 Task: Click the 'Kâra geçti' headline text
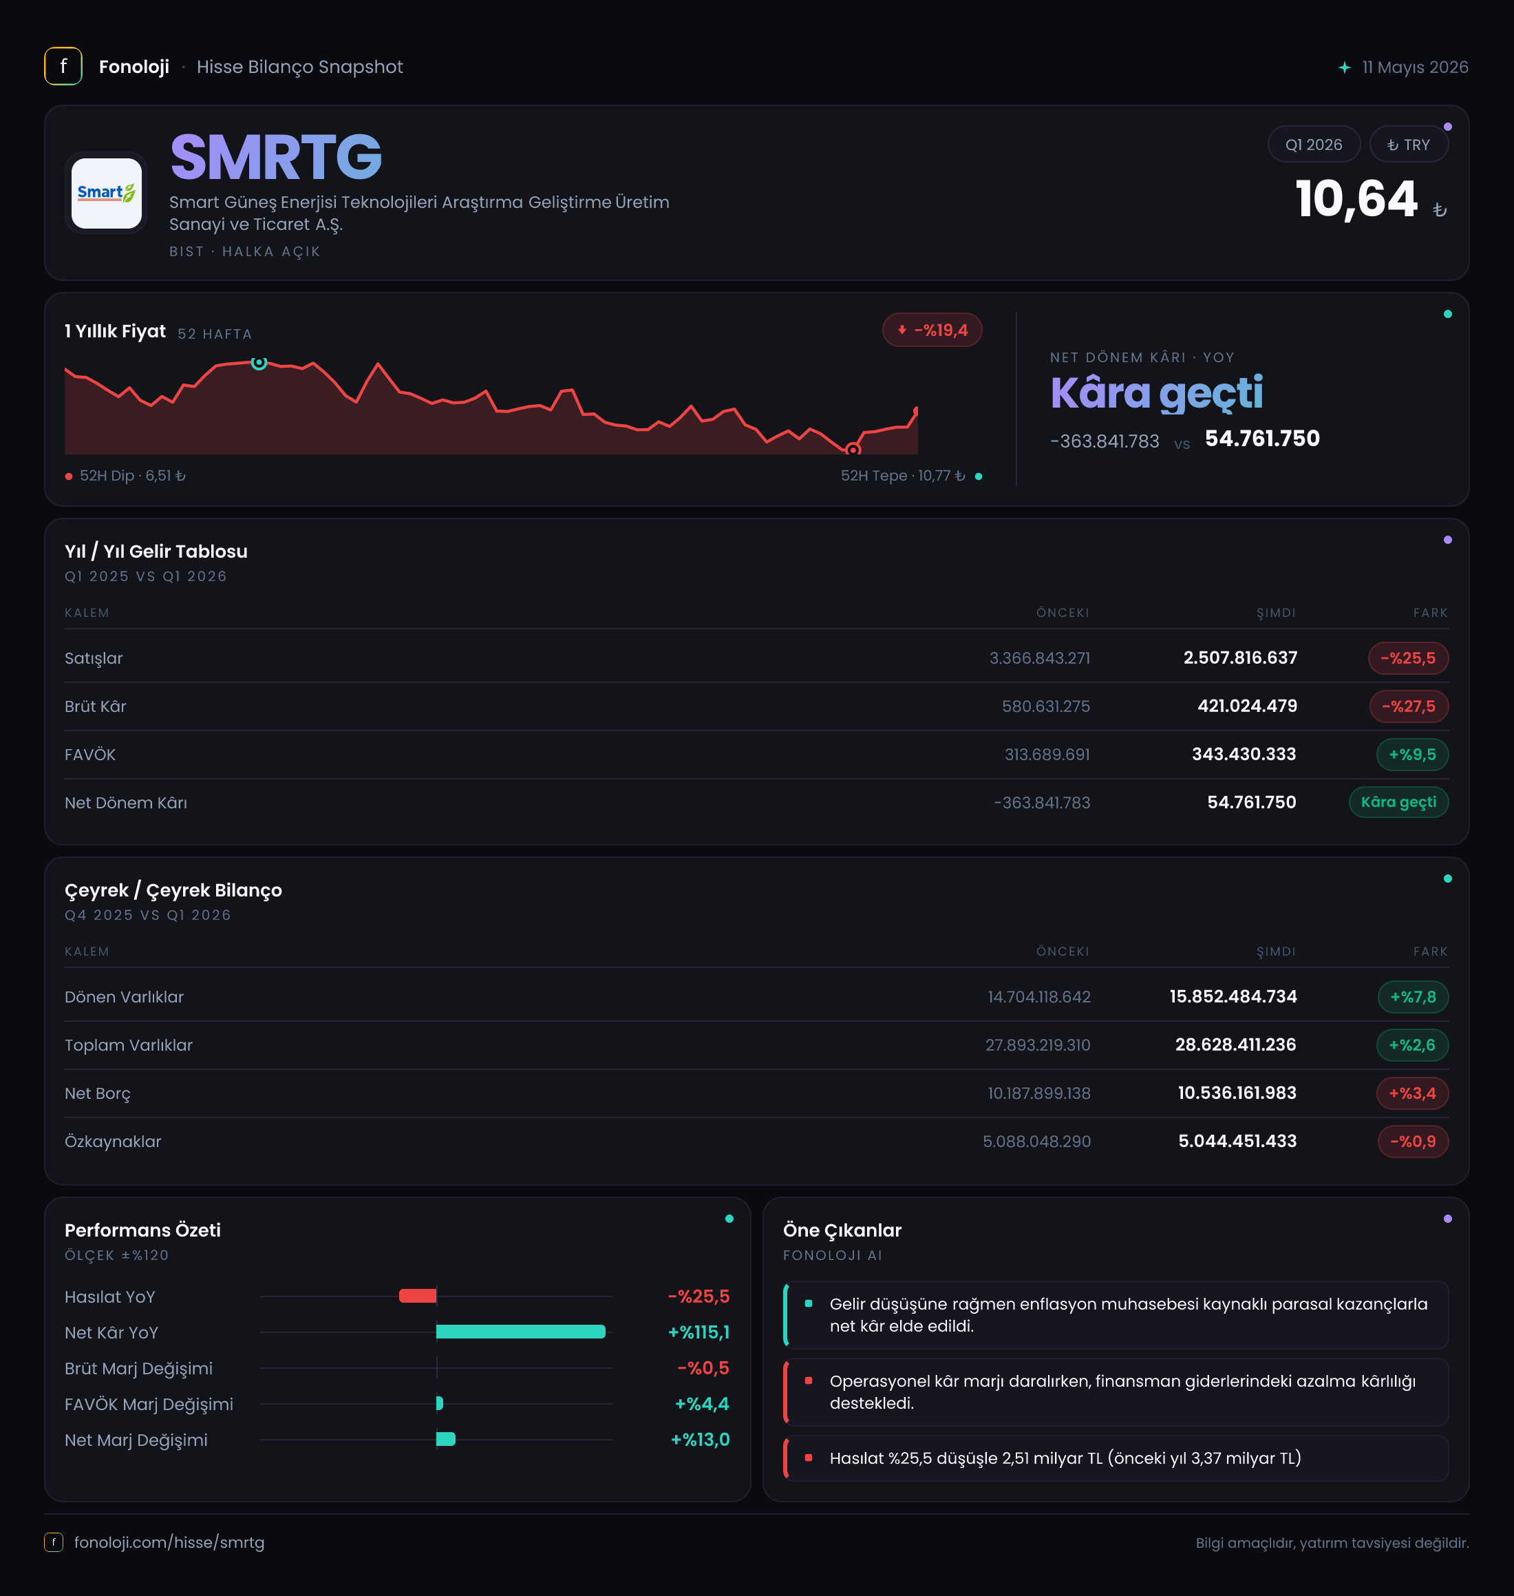coord(1156,393)
